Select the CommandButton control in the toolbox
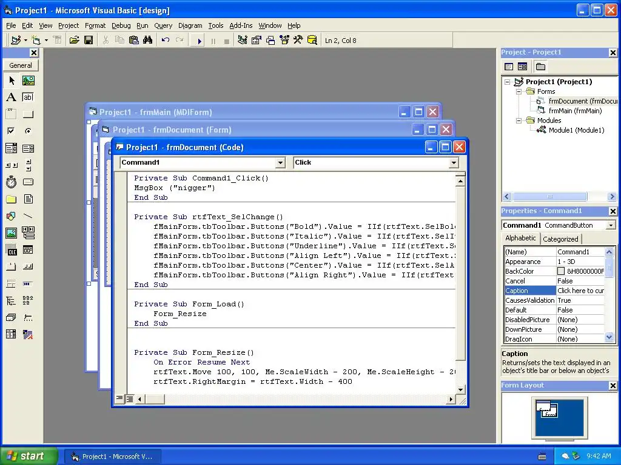The width and height of the screenshot is (621, 465). click(x=28, y=114)
